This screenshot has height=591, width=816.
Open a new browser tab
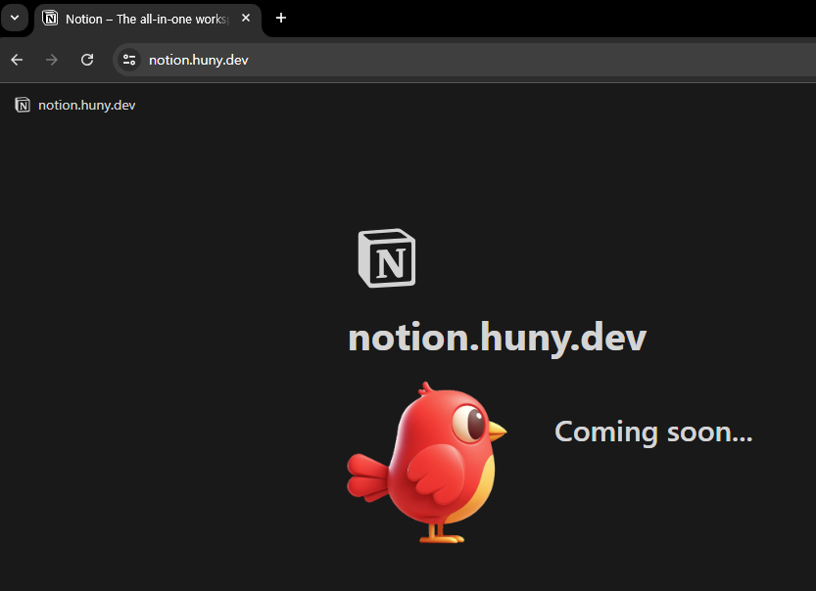[281, 19]
